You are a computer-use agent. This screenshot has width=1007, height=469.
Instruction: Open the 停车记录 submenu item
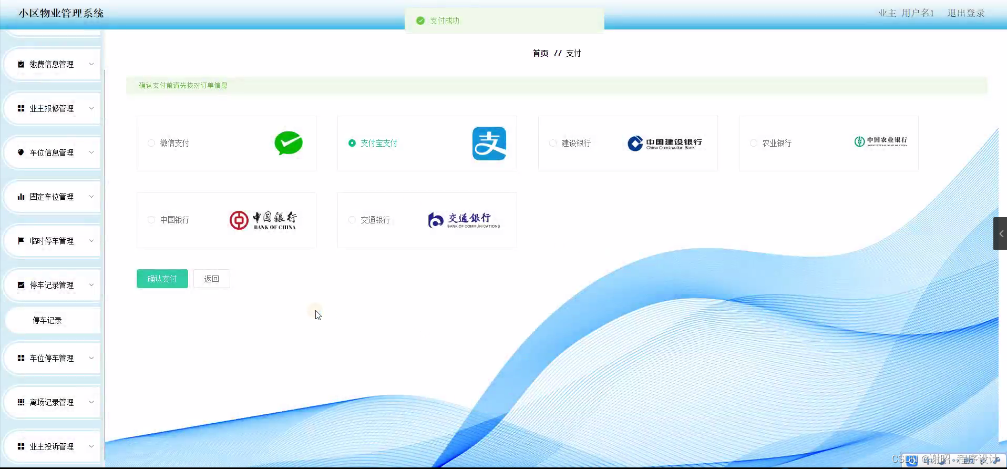coord(53,320)
